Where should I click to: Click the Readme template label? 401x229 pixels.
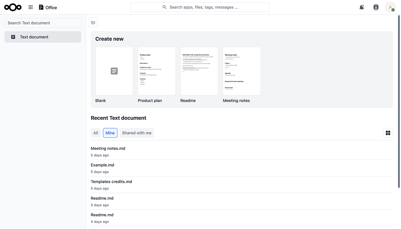click(188, 101)
